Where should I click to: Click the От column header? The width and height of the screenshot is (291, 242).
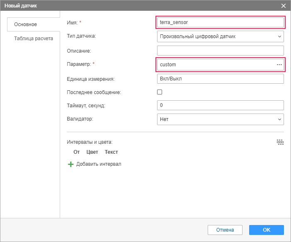pos(77,152)
